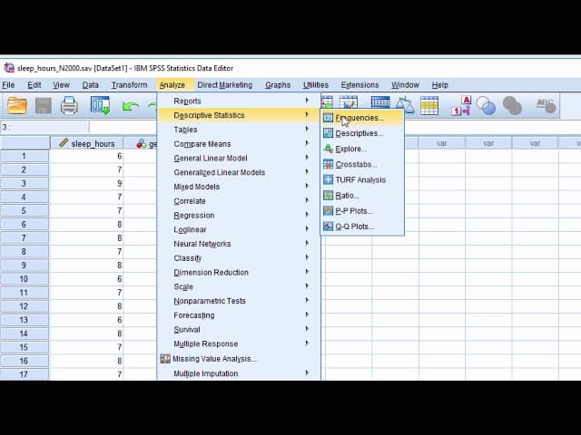The image size is (581, 435).
Task: Open the Dimension Reduction menu item
Action: tap(239, 272)
